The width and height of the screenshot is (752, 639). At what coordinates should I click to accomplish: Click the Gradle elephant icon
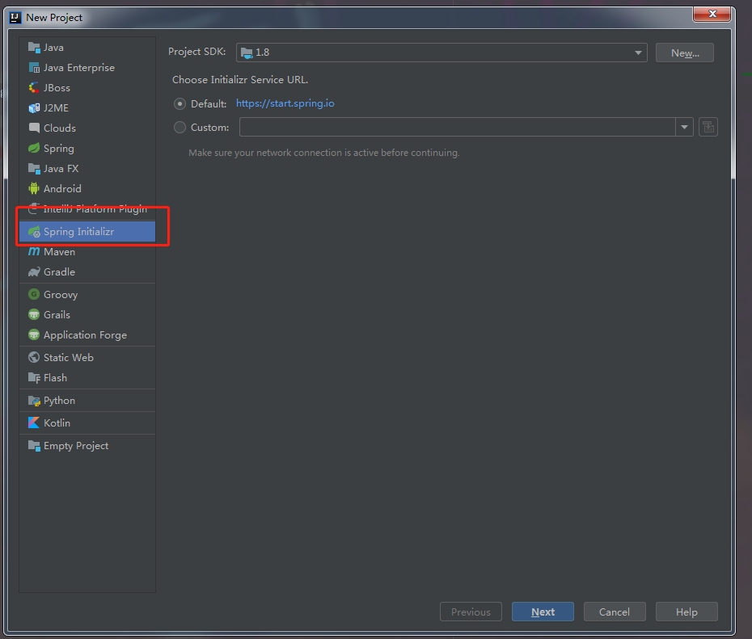(34, 271)
